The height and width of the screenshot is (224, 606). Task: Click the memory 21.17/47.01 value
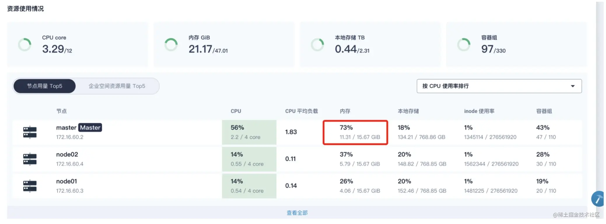pyautogui.click(x=208, y=49)
